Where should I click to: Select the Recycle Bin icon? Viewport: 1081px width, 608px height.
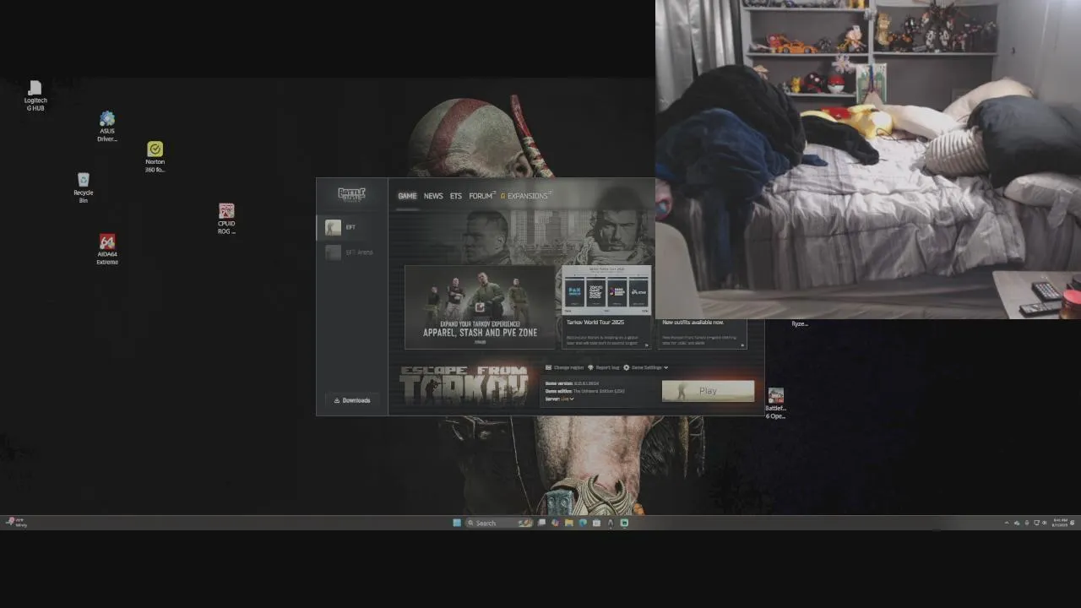coord(83,187)
